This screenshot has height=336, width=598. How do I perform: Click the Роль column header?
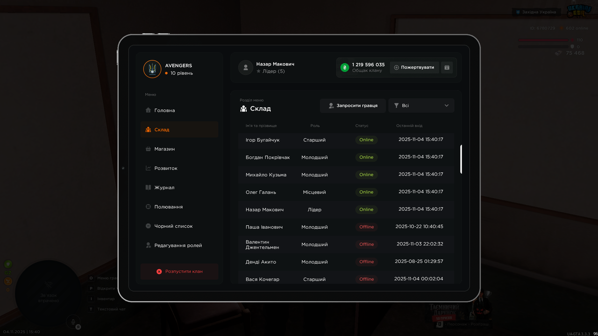pyautogui.click(x=315, y=126)
